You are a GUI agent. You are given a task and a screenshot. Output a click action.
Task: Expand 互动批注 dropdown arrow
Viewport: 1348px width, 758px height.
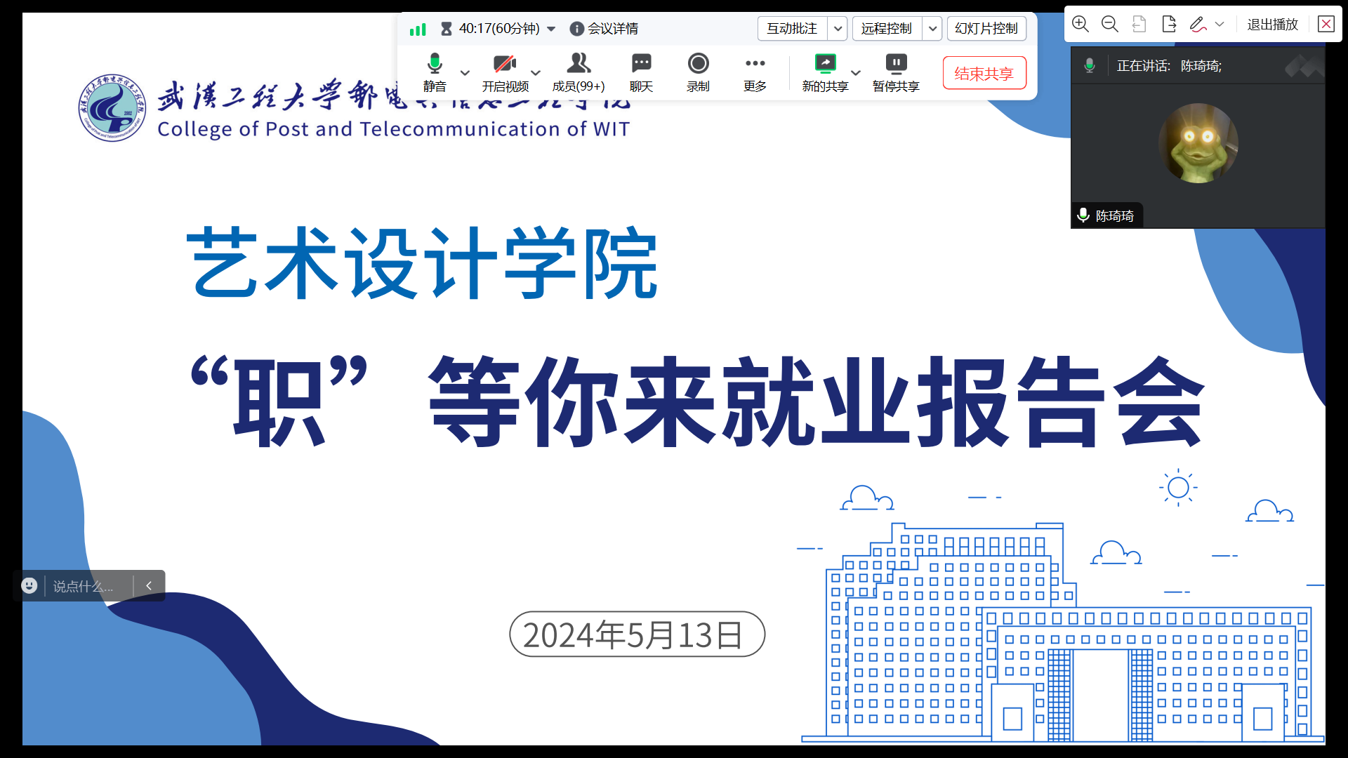click(838, 29)
